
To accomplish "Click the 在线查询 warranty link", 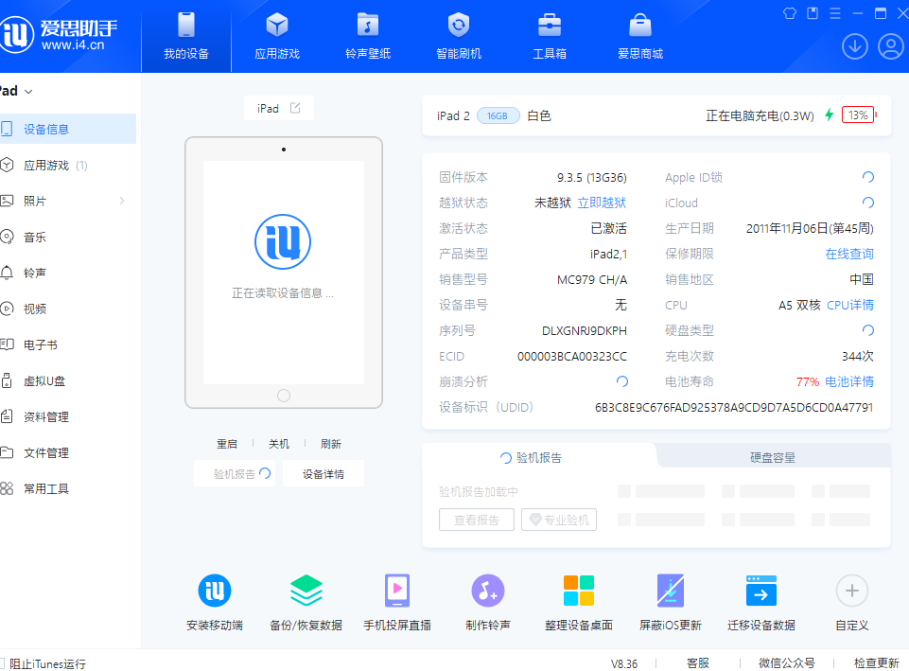I will point(849,254).
